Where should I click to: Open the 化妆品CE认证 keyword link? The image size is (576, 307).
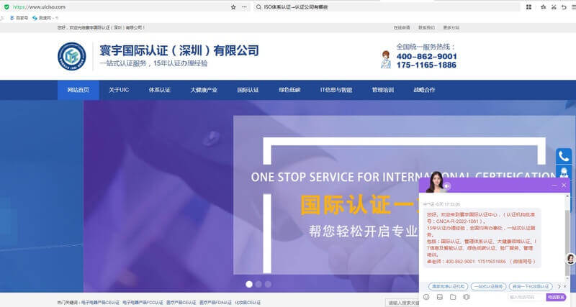click(248, 303)
